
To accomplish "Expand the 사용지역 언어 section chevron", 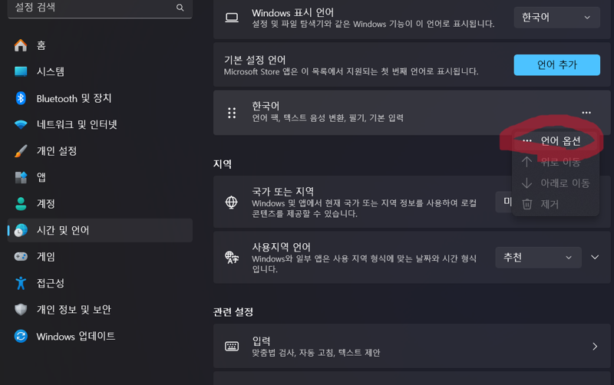I will point(595,258).
